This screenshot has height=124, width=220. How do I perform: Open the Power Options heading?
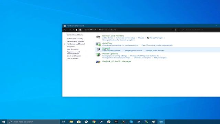coord(110,54)
